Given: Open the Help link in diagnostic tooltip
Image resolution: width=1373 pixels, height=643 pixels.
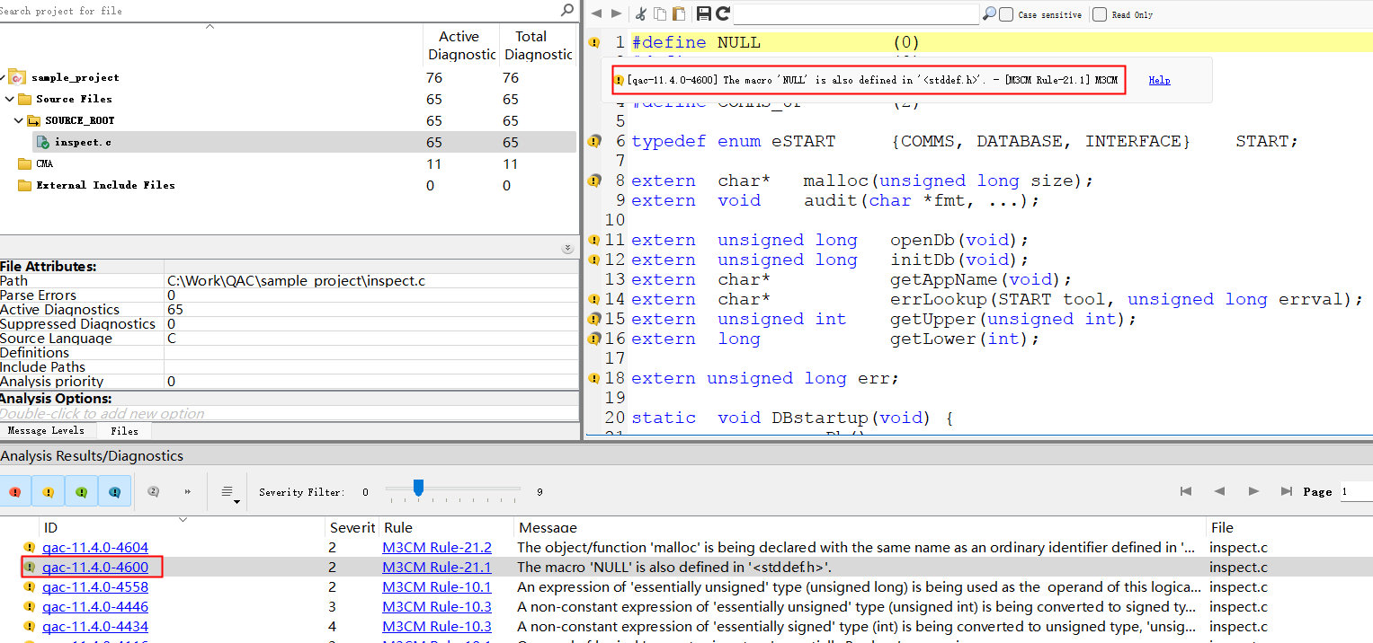Looking at the screenshot, I should [x=1159, y=80].
